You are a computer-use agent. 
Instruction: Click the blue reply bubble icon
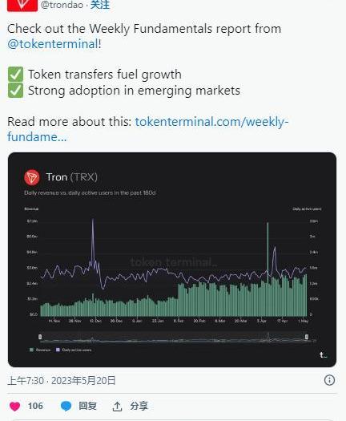[66, 407]
